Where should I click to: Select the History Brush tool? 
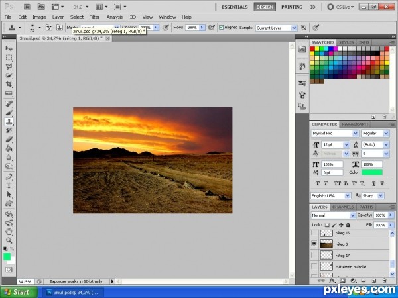[9, 130]
